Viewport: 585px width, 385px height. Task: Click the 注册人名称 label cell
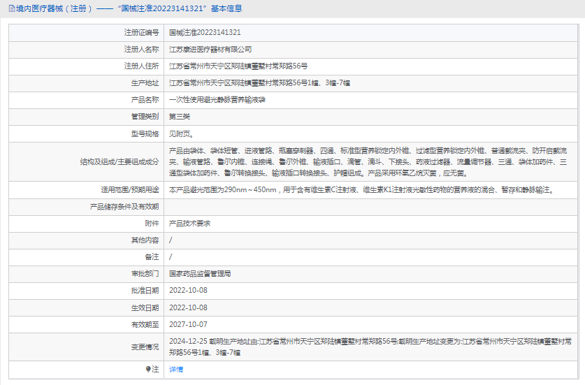(x=87, y=50)
